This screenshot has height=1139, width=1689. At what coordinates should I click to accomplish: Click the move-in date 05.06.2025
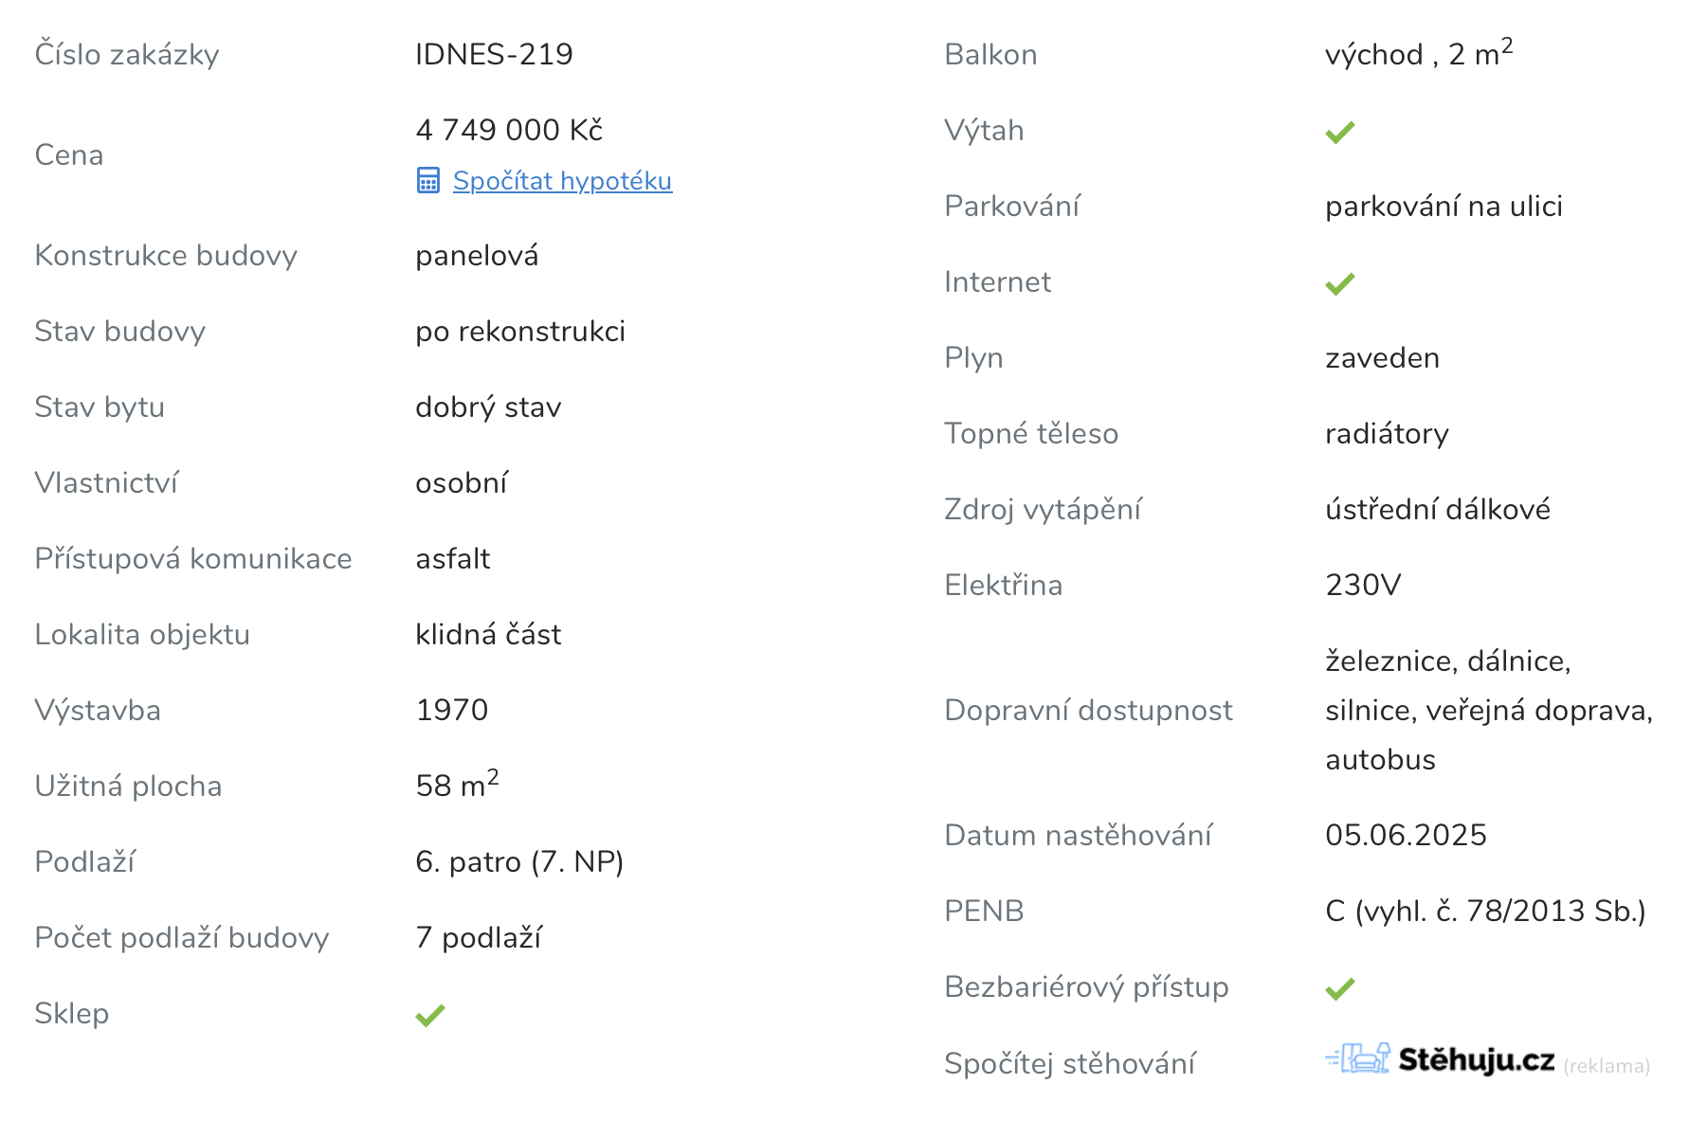click(x=1406, y=835)
